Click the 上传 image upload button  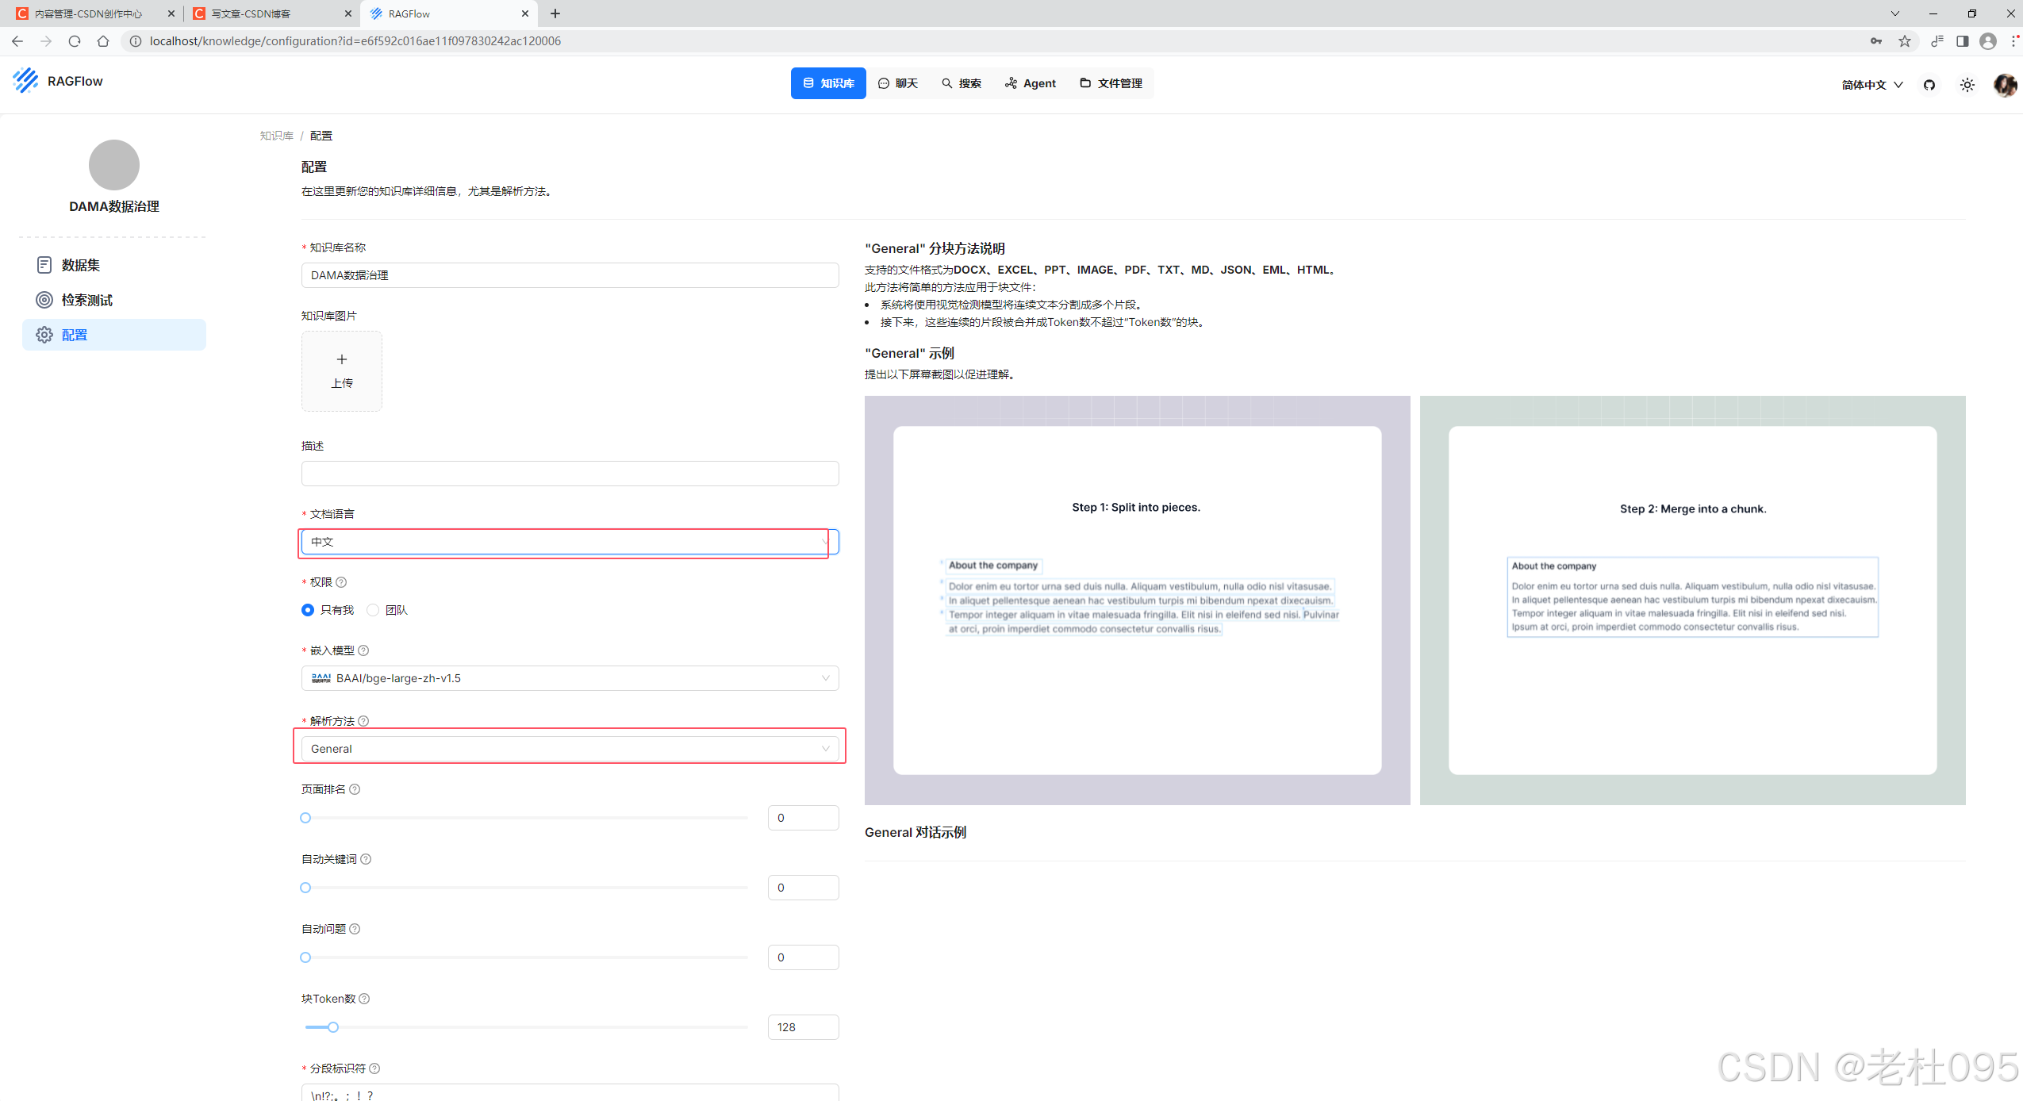point(342,371)
